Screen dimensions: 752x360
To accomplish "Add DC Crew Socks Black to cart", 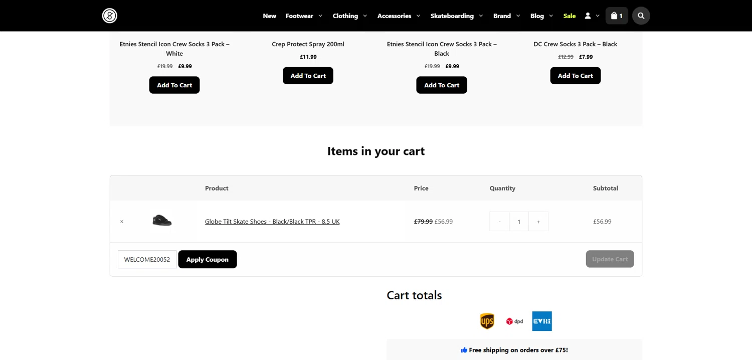I will tap(576, 76).
